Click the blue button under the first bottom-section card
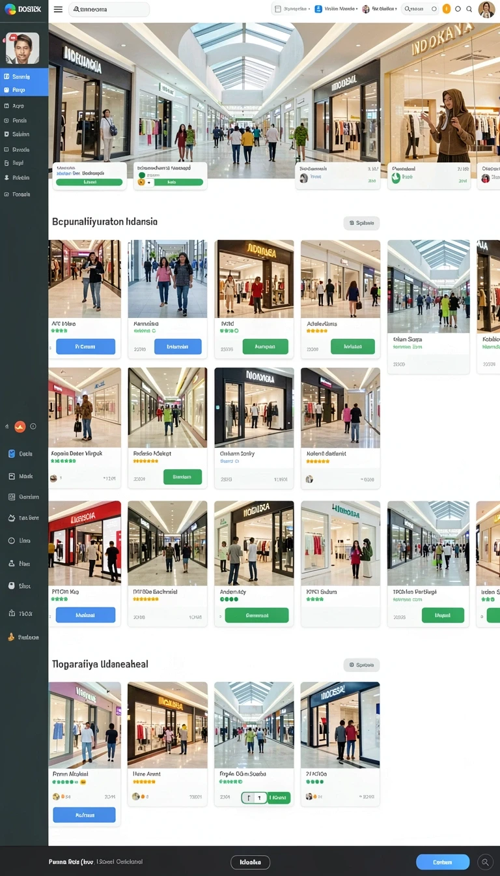The width and height of the screenshot is (500, 876). tap(85, 815)
